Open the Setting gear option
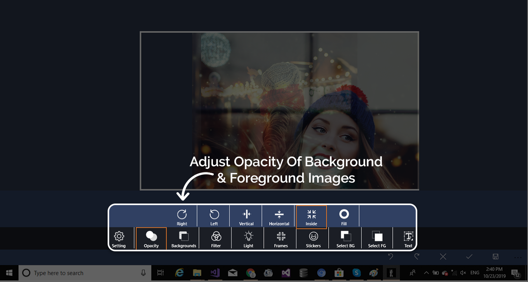Image resolution: width=528 pixels, height=282 pixels. [119, 238]
